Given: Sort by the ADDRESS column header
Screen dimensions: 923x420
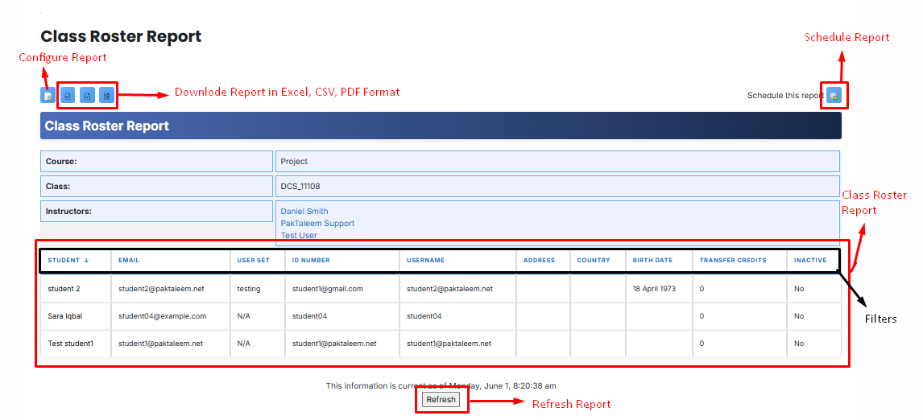Looking at the screenshot, I should (x=539, y=260).
